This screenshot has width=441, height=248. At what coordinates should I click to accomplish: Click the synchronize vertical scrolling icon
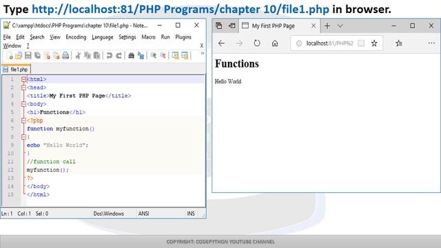tap(175, 56)
